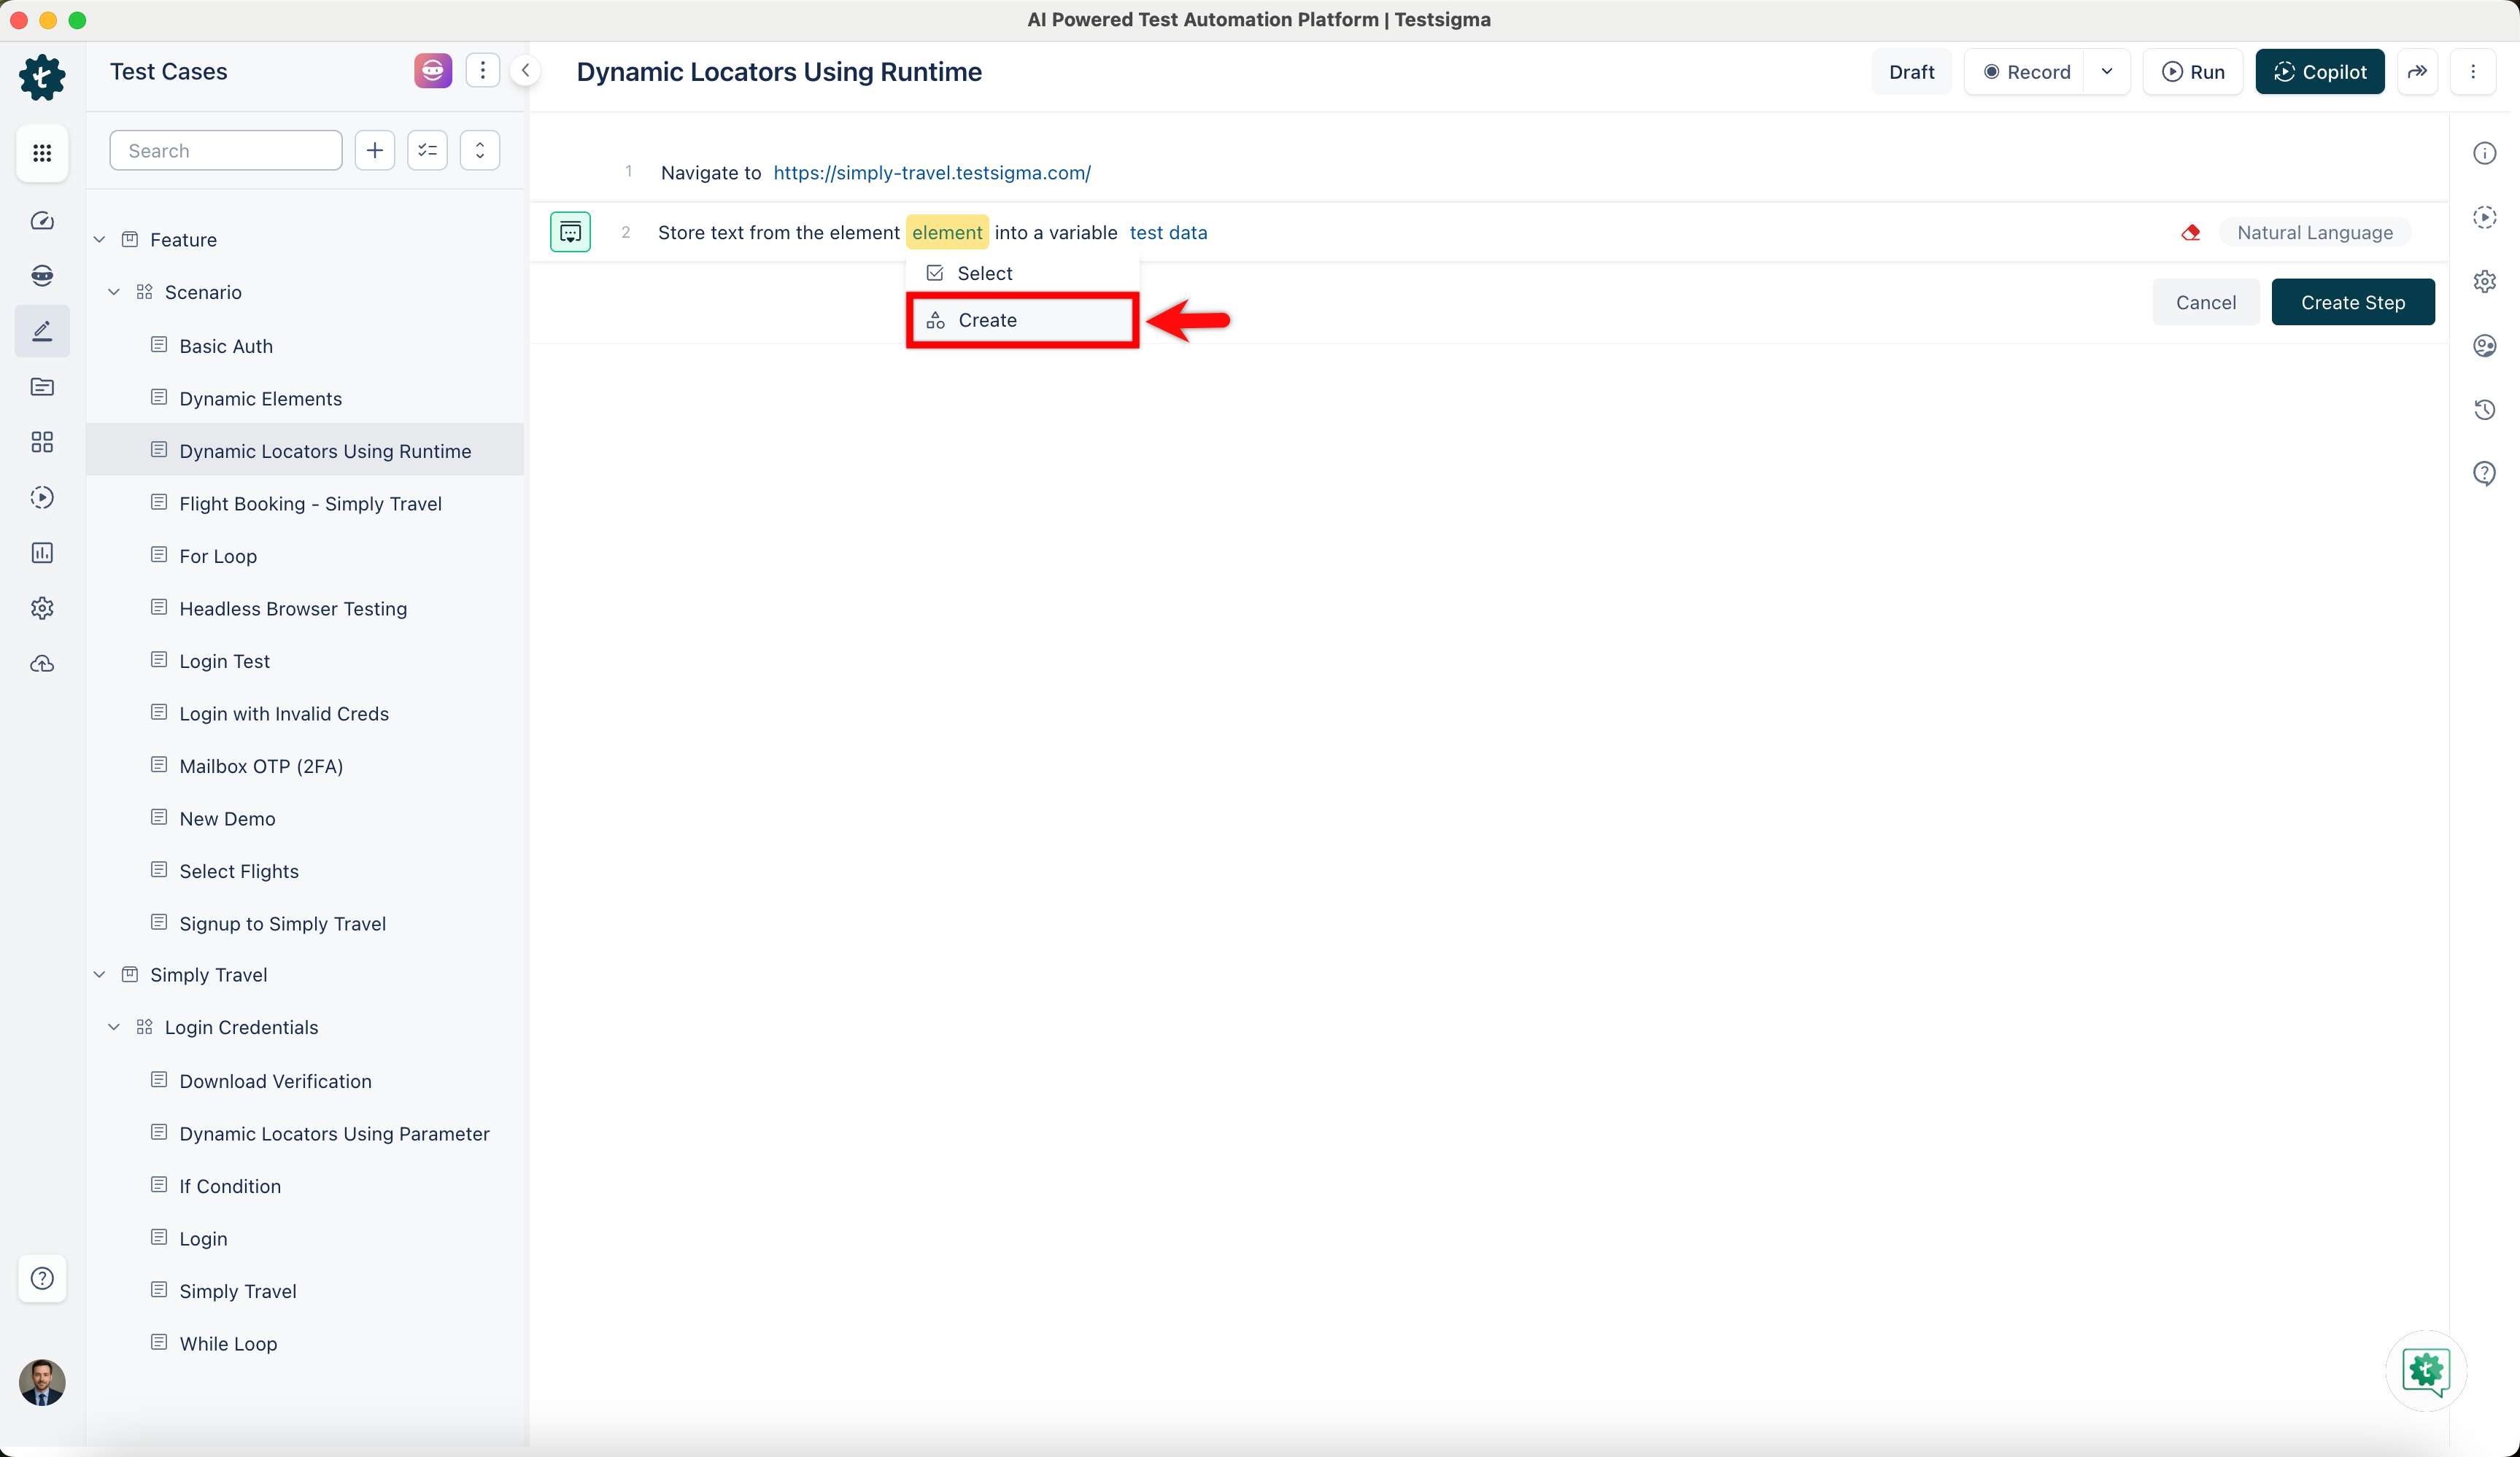
Task: Open the agent robot icon in sidebar
Action: (42, 276)
